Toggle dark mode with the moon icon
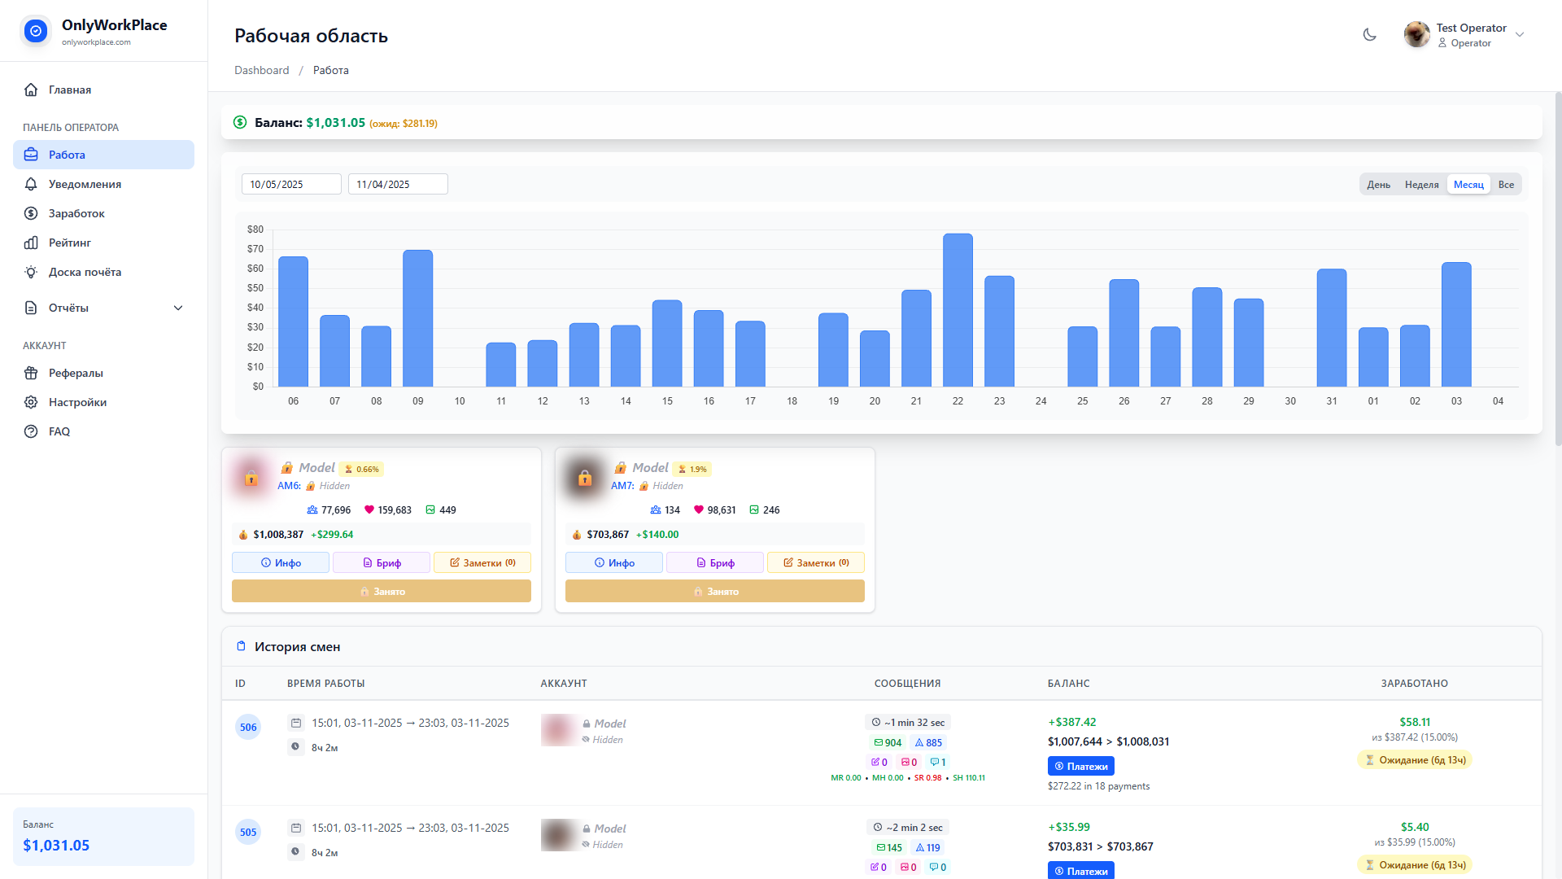This screenshot has width=1562, height=879. tap(1369, 34)
